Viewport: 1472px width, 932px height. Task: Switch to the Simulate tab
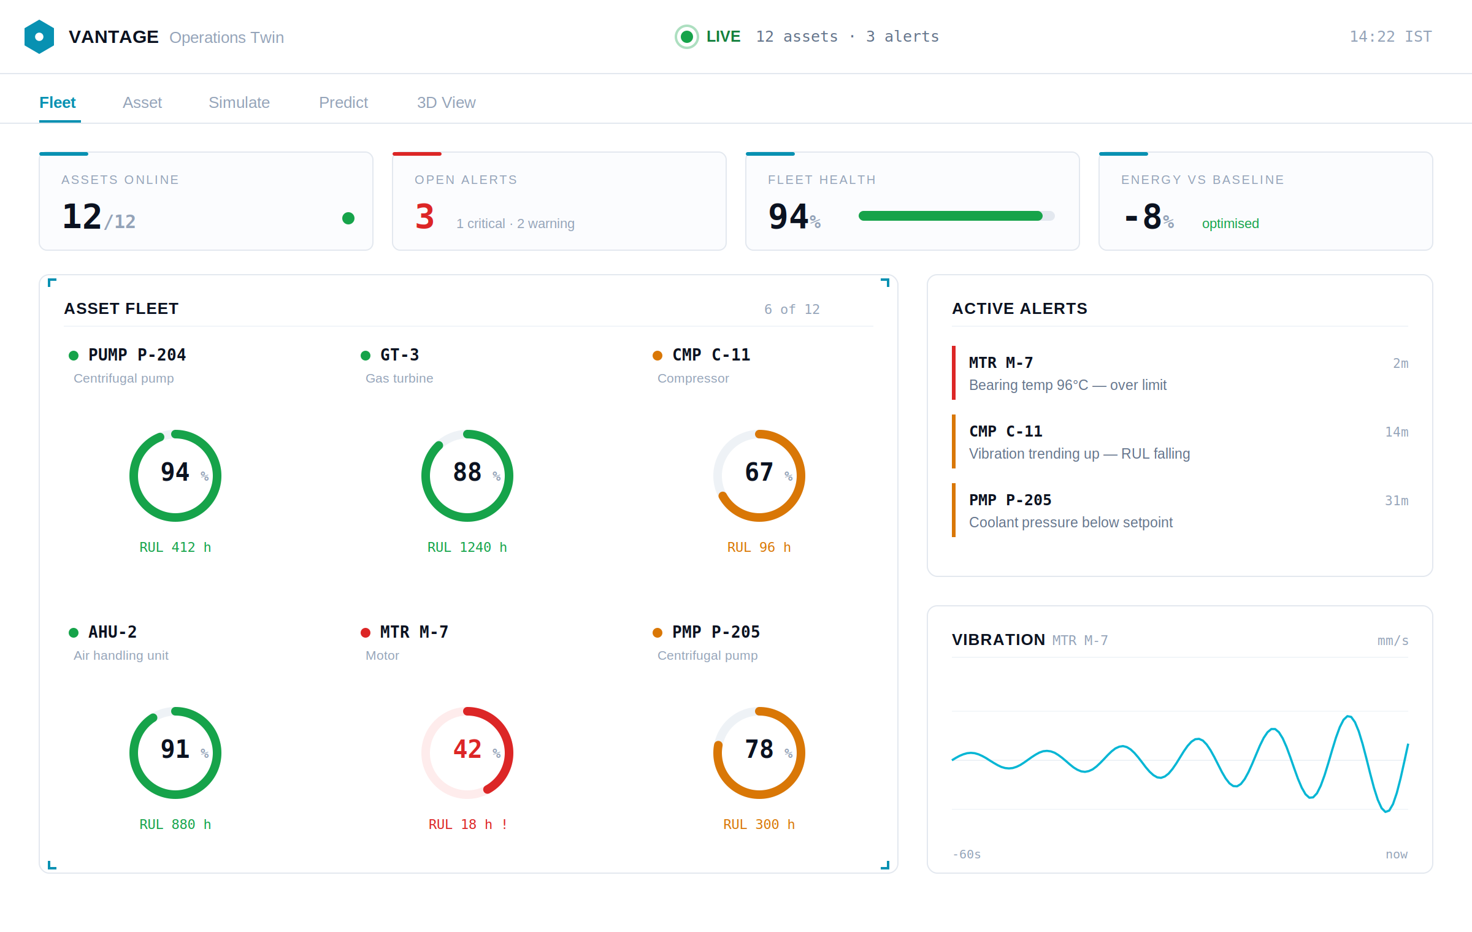pos(239,102)
